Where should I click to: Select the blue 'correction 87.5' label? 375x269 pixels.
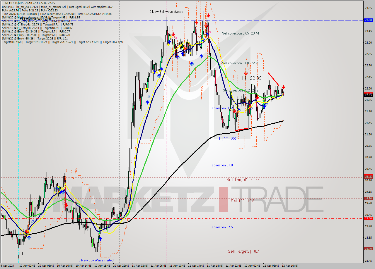tap(222, 227)
